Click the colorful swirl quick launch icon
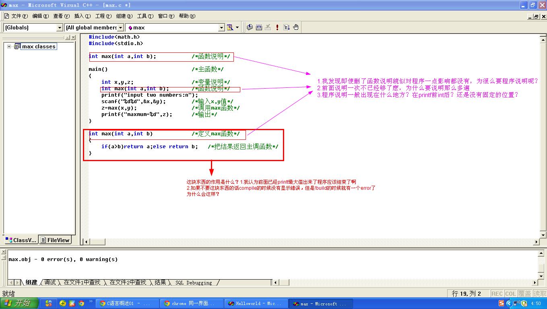 tap(49, 303)
